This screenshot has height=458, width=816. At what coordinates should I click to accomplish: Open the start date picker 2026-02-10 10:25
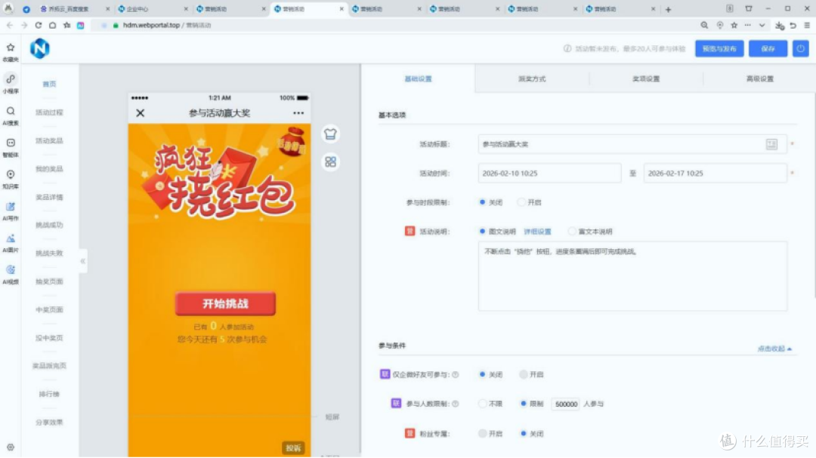[x=549, y=174]
